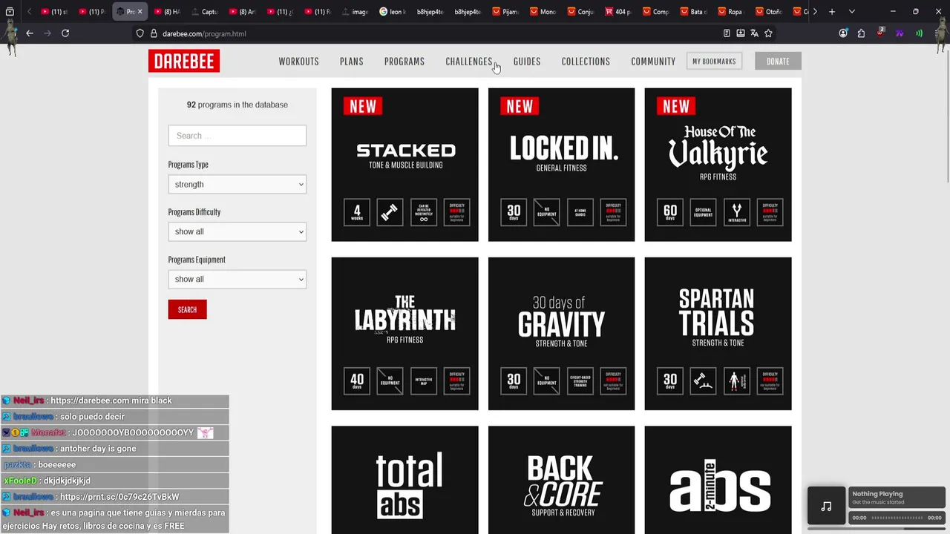Open the 2-Minute Abs program card
The width and height of the screenshot is (950, 534).
[718, 480]
